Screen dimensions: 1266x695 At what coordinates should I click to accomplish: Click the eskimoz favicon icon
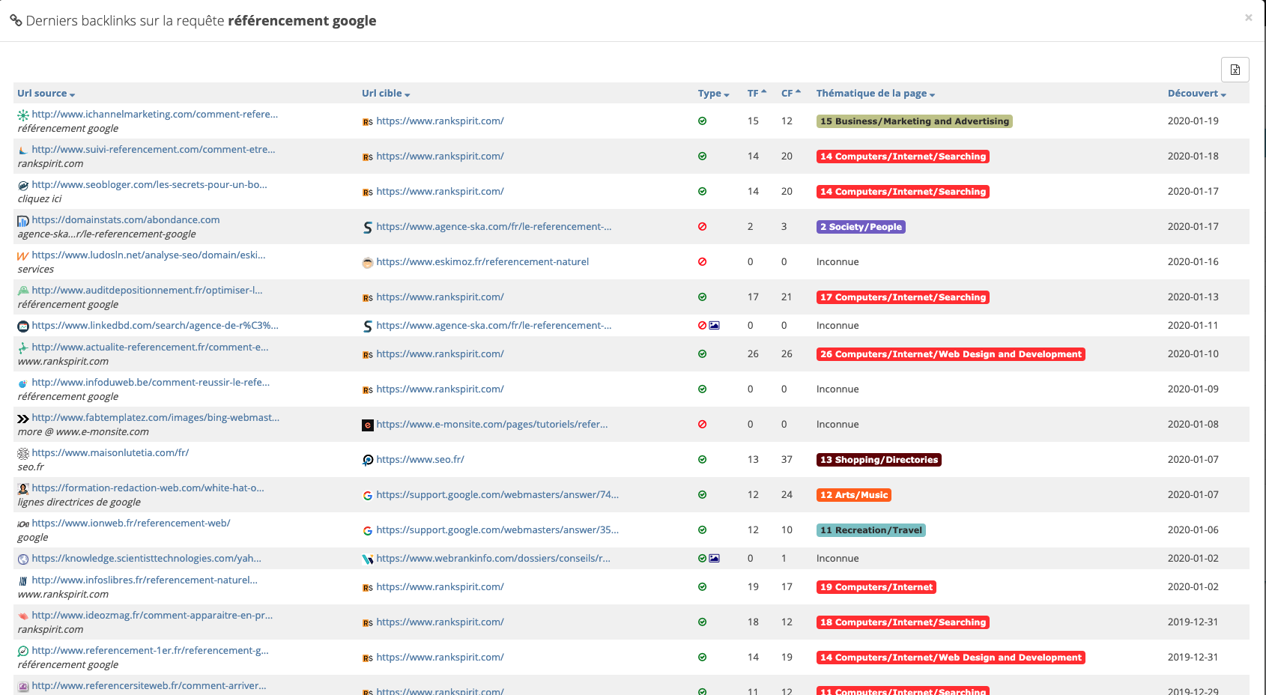point(368,263)
